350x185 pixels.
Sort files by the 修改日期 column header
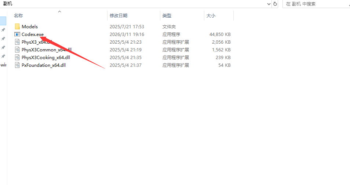[x=119, y=16]
